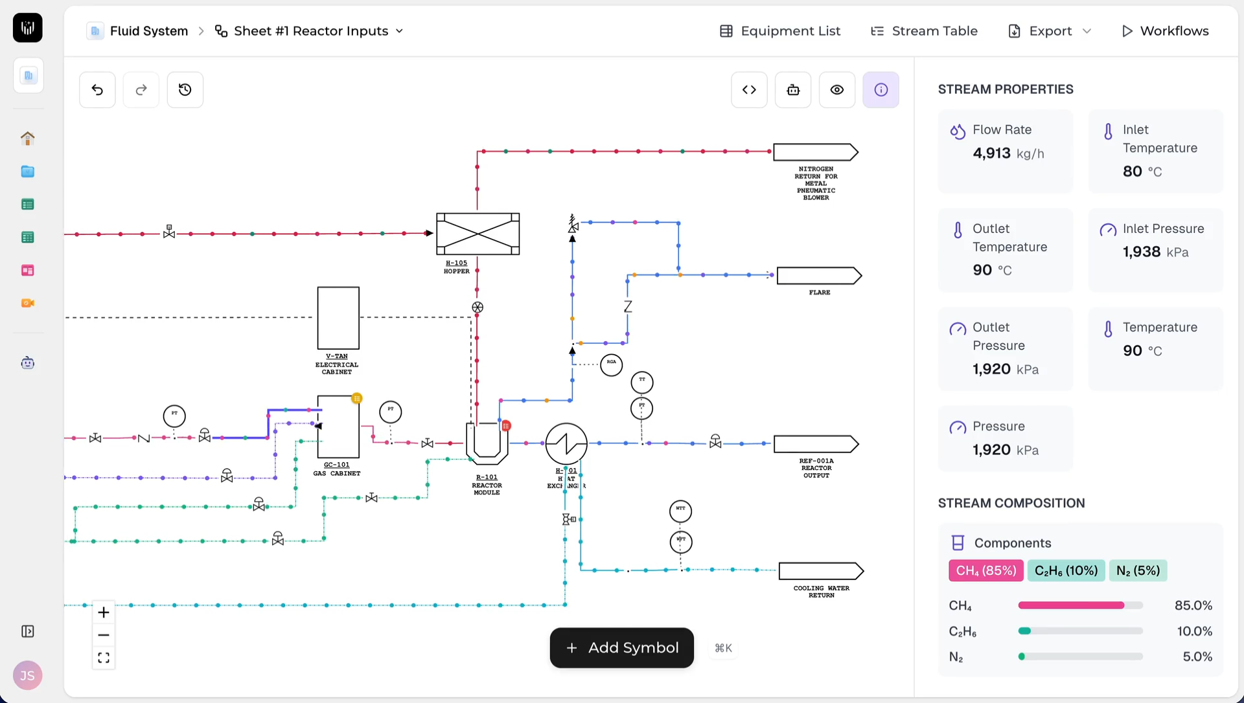1244x703 pixels.
Task: Collapse the left sidebar panel icon
Action: coord(28,631)
